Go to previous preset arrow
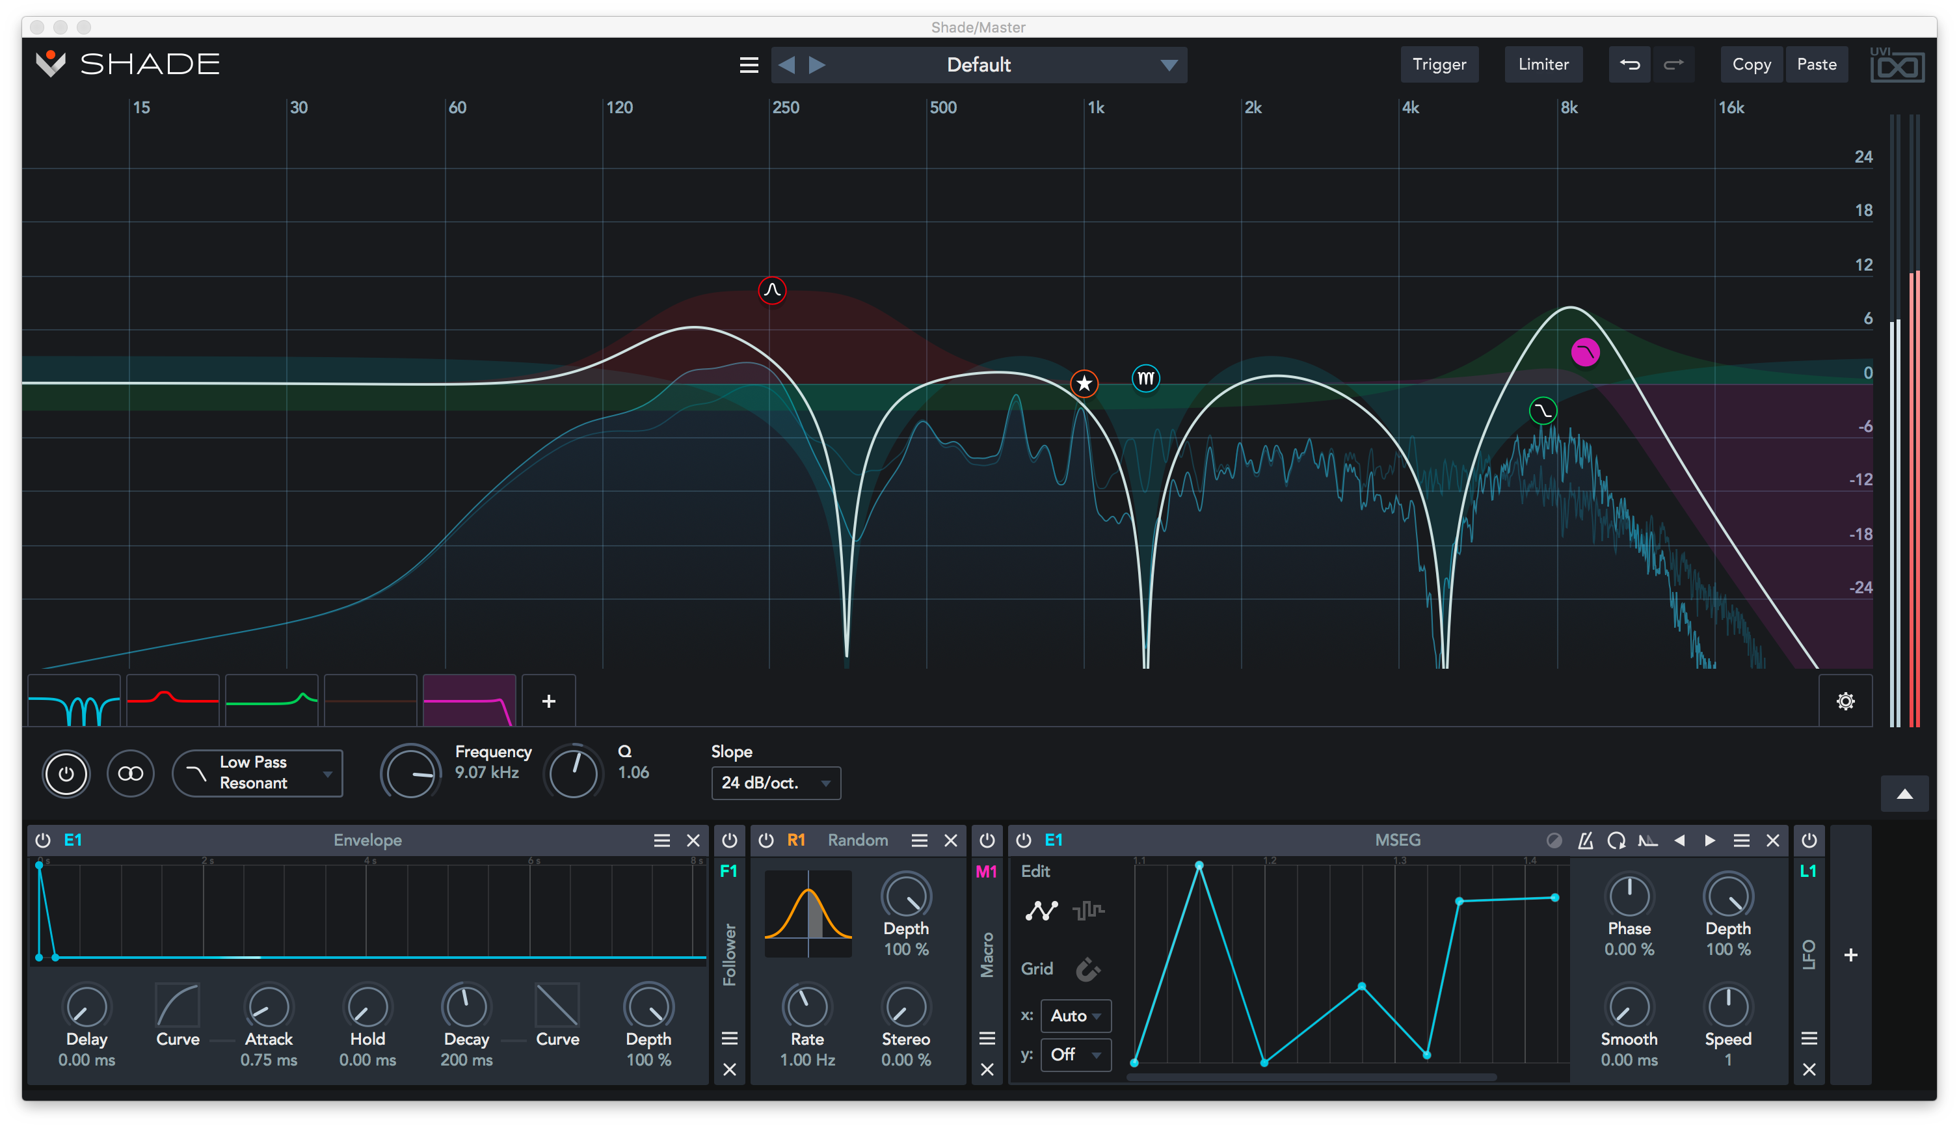 [x=786, y=64]
